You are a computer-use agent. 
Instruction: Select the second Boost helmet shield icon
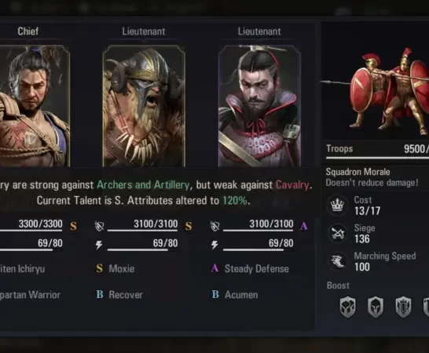pyautogui.click(x=376, y=307)
